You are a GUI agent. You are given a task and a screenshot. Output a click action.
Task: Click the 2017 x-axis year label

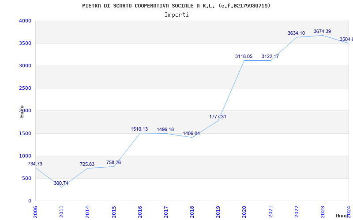pyautogui.click(x=166, y=212)
